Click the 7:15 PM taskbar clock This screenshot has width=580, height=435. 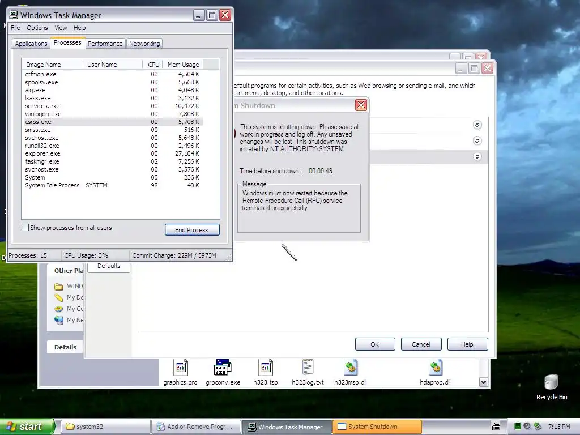tap(558, 427)
